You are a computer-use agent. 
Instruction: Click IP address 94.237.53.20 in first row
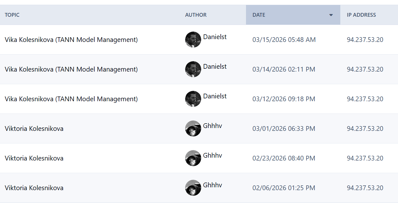(x=365, y=40)
